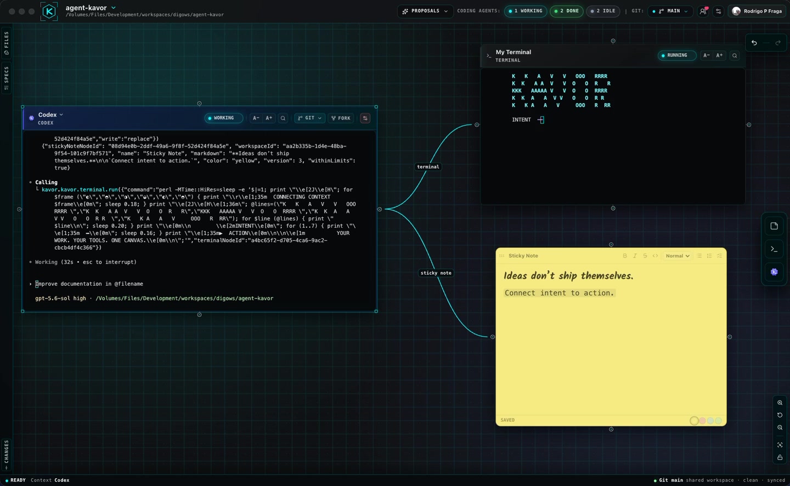Click the kavor.kavor.terminal.run call text
This screenshot has width=790, height=486.
(80, 189)
